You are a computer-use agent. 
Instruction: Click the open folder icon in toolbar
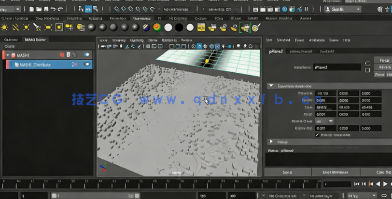click(x=38, y=9)
